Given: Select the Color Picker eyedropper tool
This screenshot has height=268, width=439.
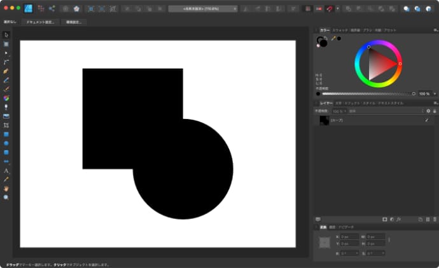Looking at the screenshot, I should (x=6, y=180).
